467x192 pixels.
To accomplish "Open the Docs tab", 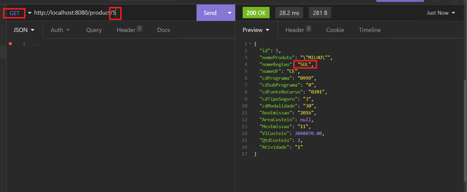I will (x=163, y=30).
